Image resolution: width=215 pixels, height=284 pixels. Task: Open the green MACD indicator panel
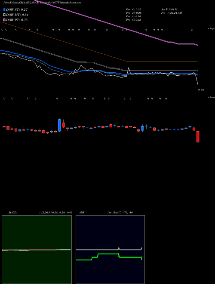pyautogui.click(x=37, y=250)
